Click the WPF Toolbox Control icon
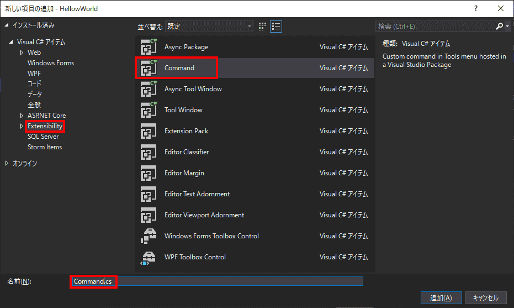Viewport: 514px width, 308px height. click(x=149, y=257)
